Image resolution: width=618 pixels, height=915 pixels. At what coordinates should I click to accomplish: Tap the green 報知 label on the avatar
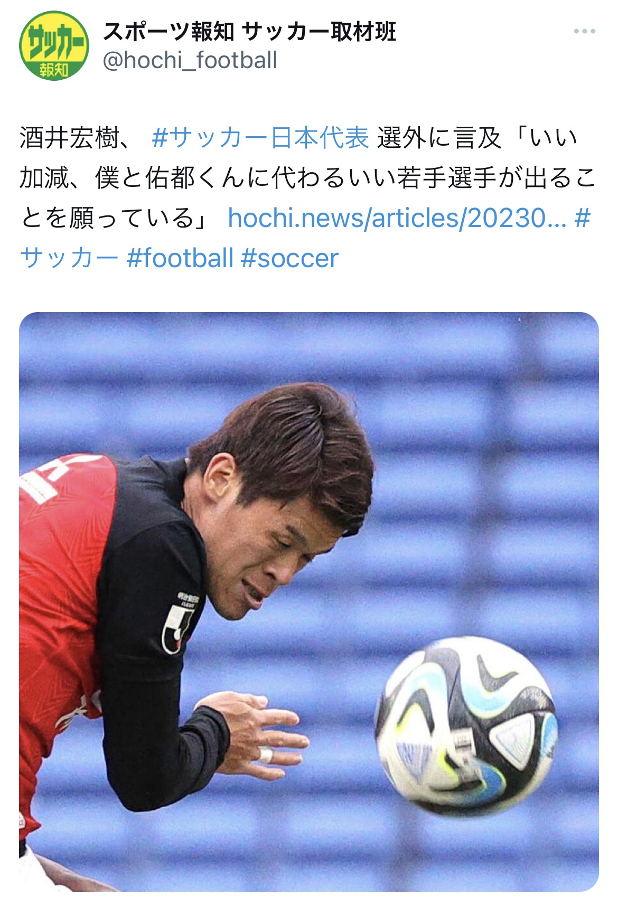point(54,70)
